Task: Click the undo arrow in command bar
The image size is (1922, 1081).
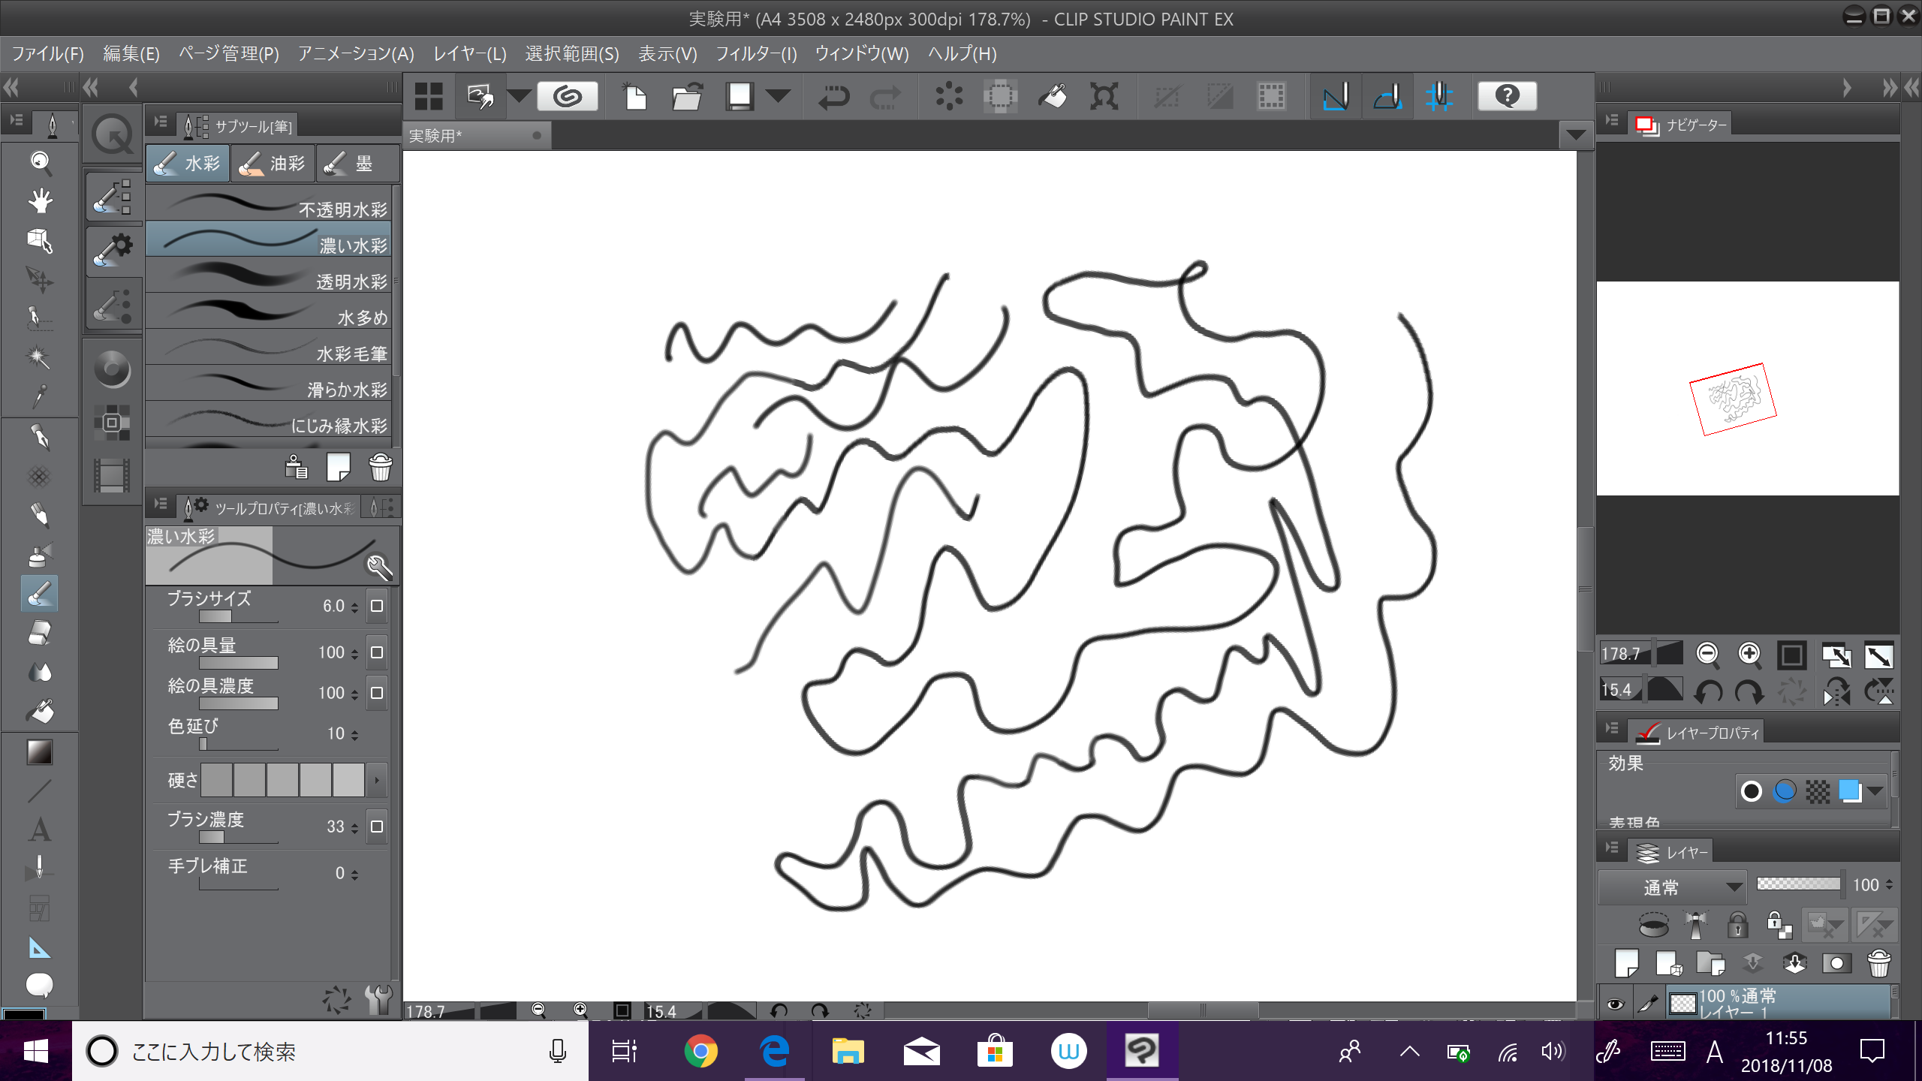Action: [833, 97]
